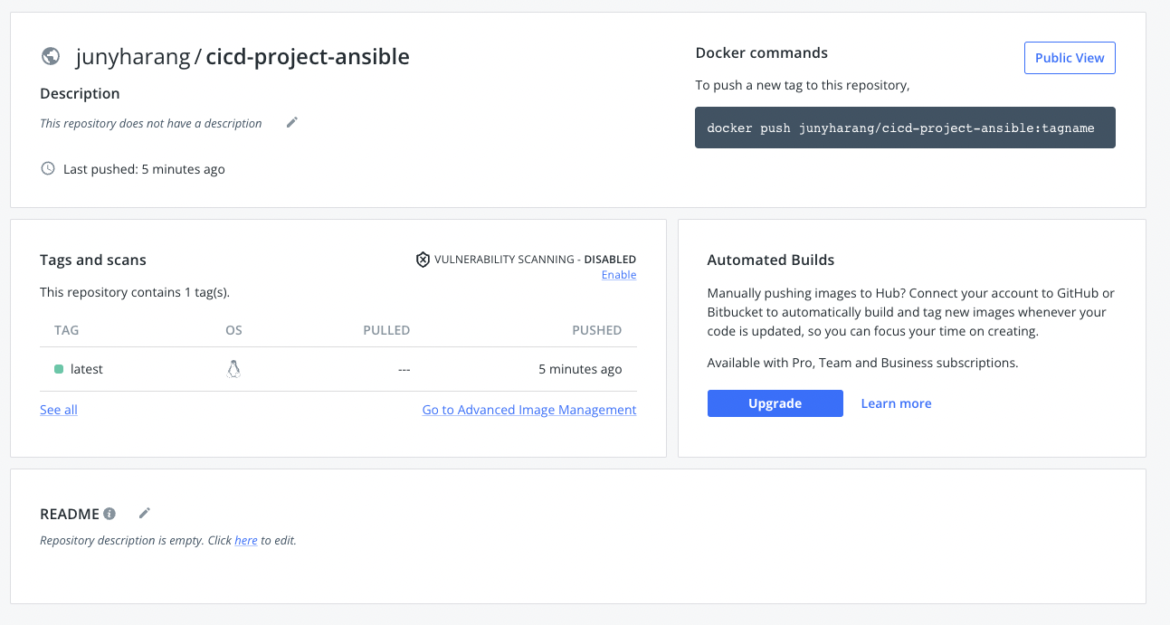Screen dimensions: 1170x625
Task: Enable vulnerability scanning link
Action: coord(619,275)
